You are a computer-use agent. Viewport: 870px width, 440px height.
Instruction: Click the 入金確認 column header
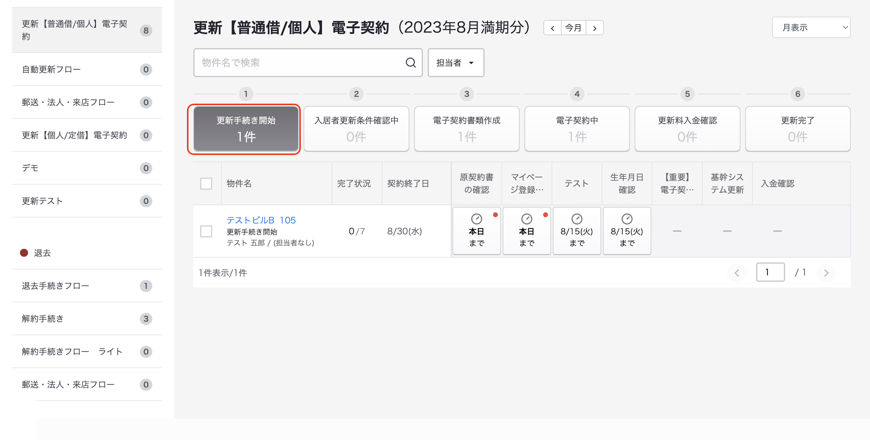click(x=777, y=184)
